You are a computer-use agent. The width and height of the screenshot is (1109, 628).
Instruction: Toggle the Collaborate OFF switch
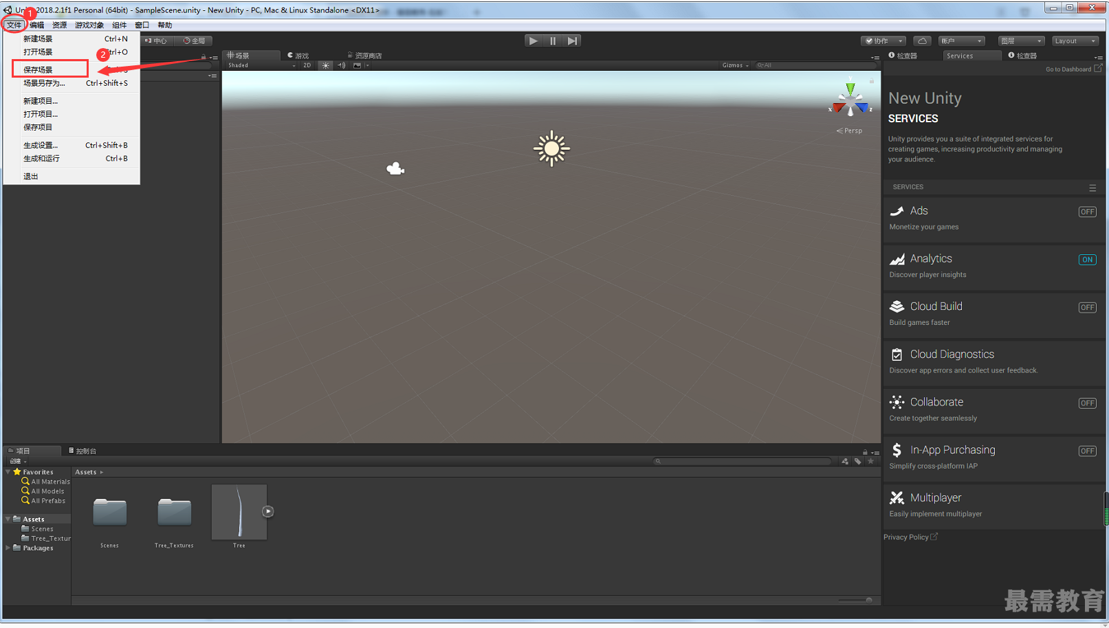[x=1087, y=403]
